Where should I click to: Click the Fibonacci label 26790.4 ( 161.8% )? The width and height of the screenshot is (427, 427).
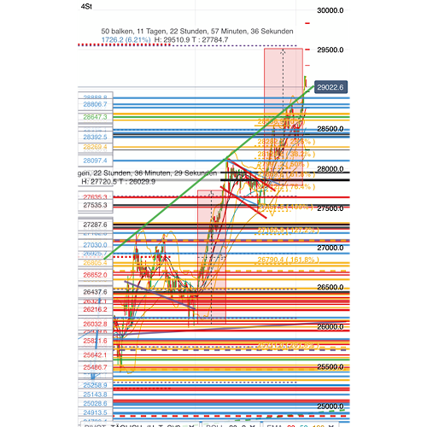[288, 260]
